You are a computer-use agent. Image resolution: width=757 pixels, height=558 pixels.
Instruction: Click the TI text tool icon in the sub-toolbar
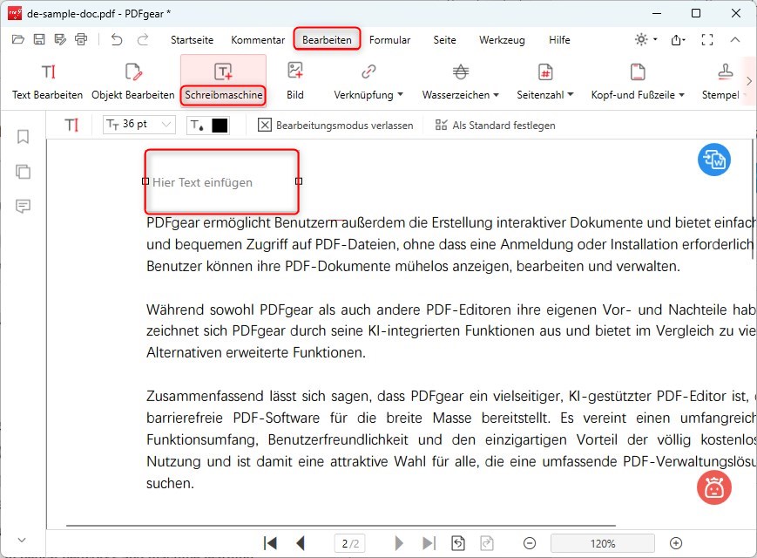(x=71, y=126)
